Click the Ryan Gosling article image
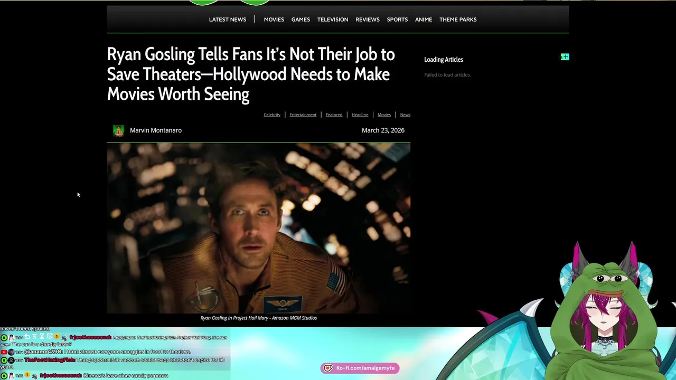 258,228
